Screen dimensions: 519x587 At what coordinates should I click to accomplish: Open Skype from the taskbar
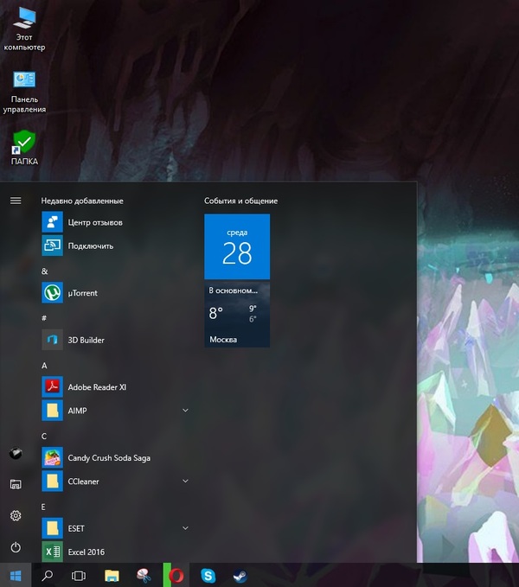(208, 575)
